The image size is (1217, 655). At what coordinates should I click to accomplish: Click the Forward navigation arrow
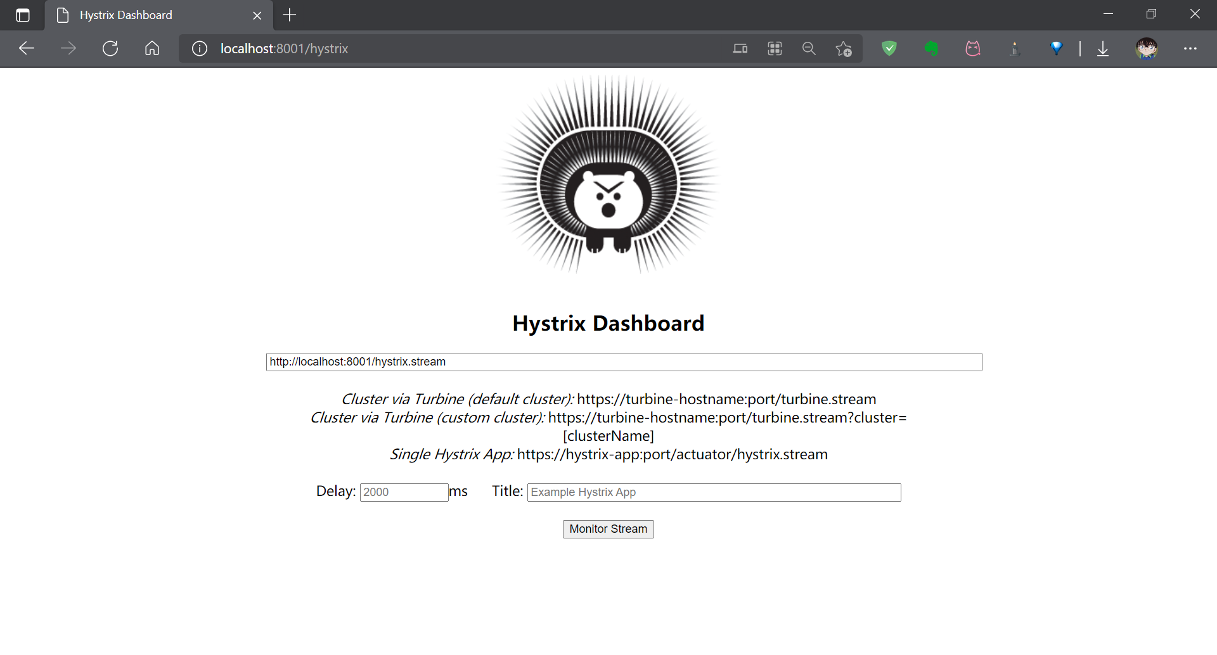(x=68, y=49)
